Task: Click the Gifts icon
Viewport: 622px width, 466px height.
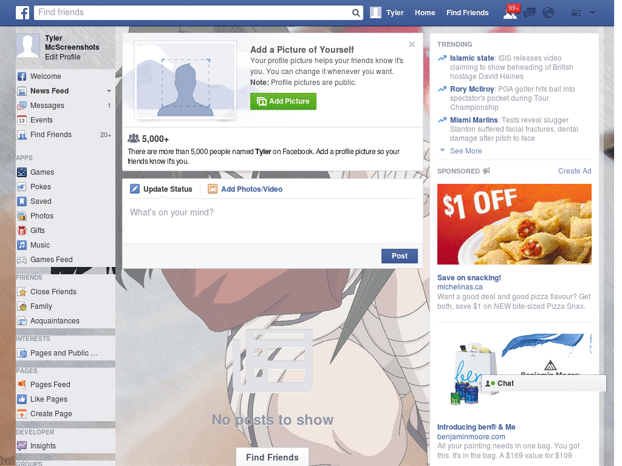Action: [22, 231]
